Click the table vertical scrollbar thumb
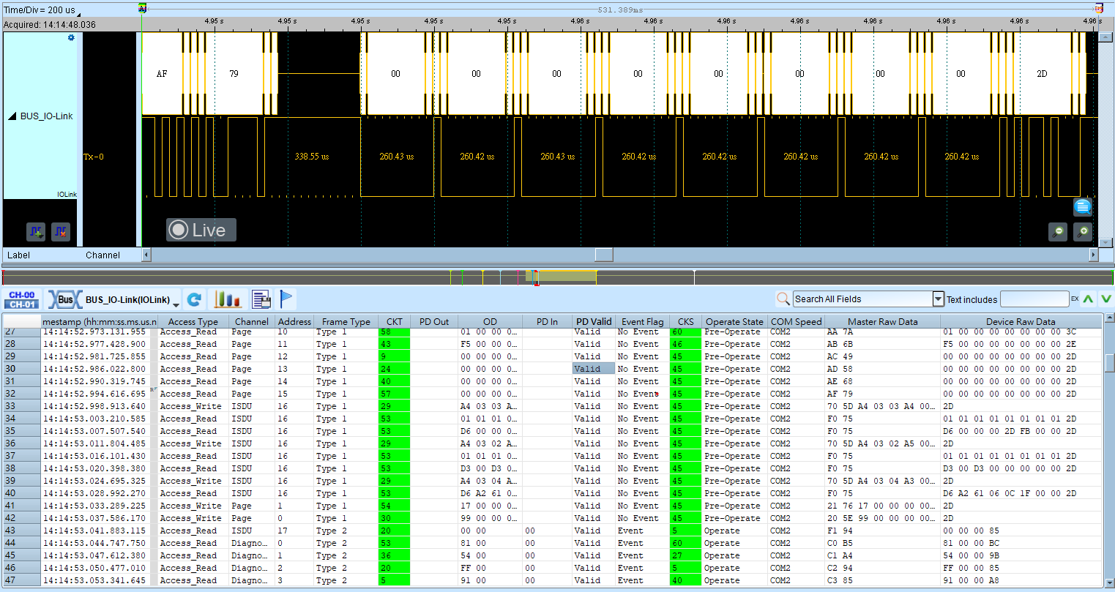Viewport: 1115px width, 592px height. [1109, 363]
